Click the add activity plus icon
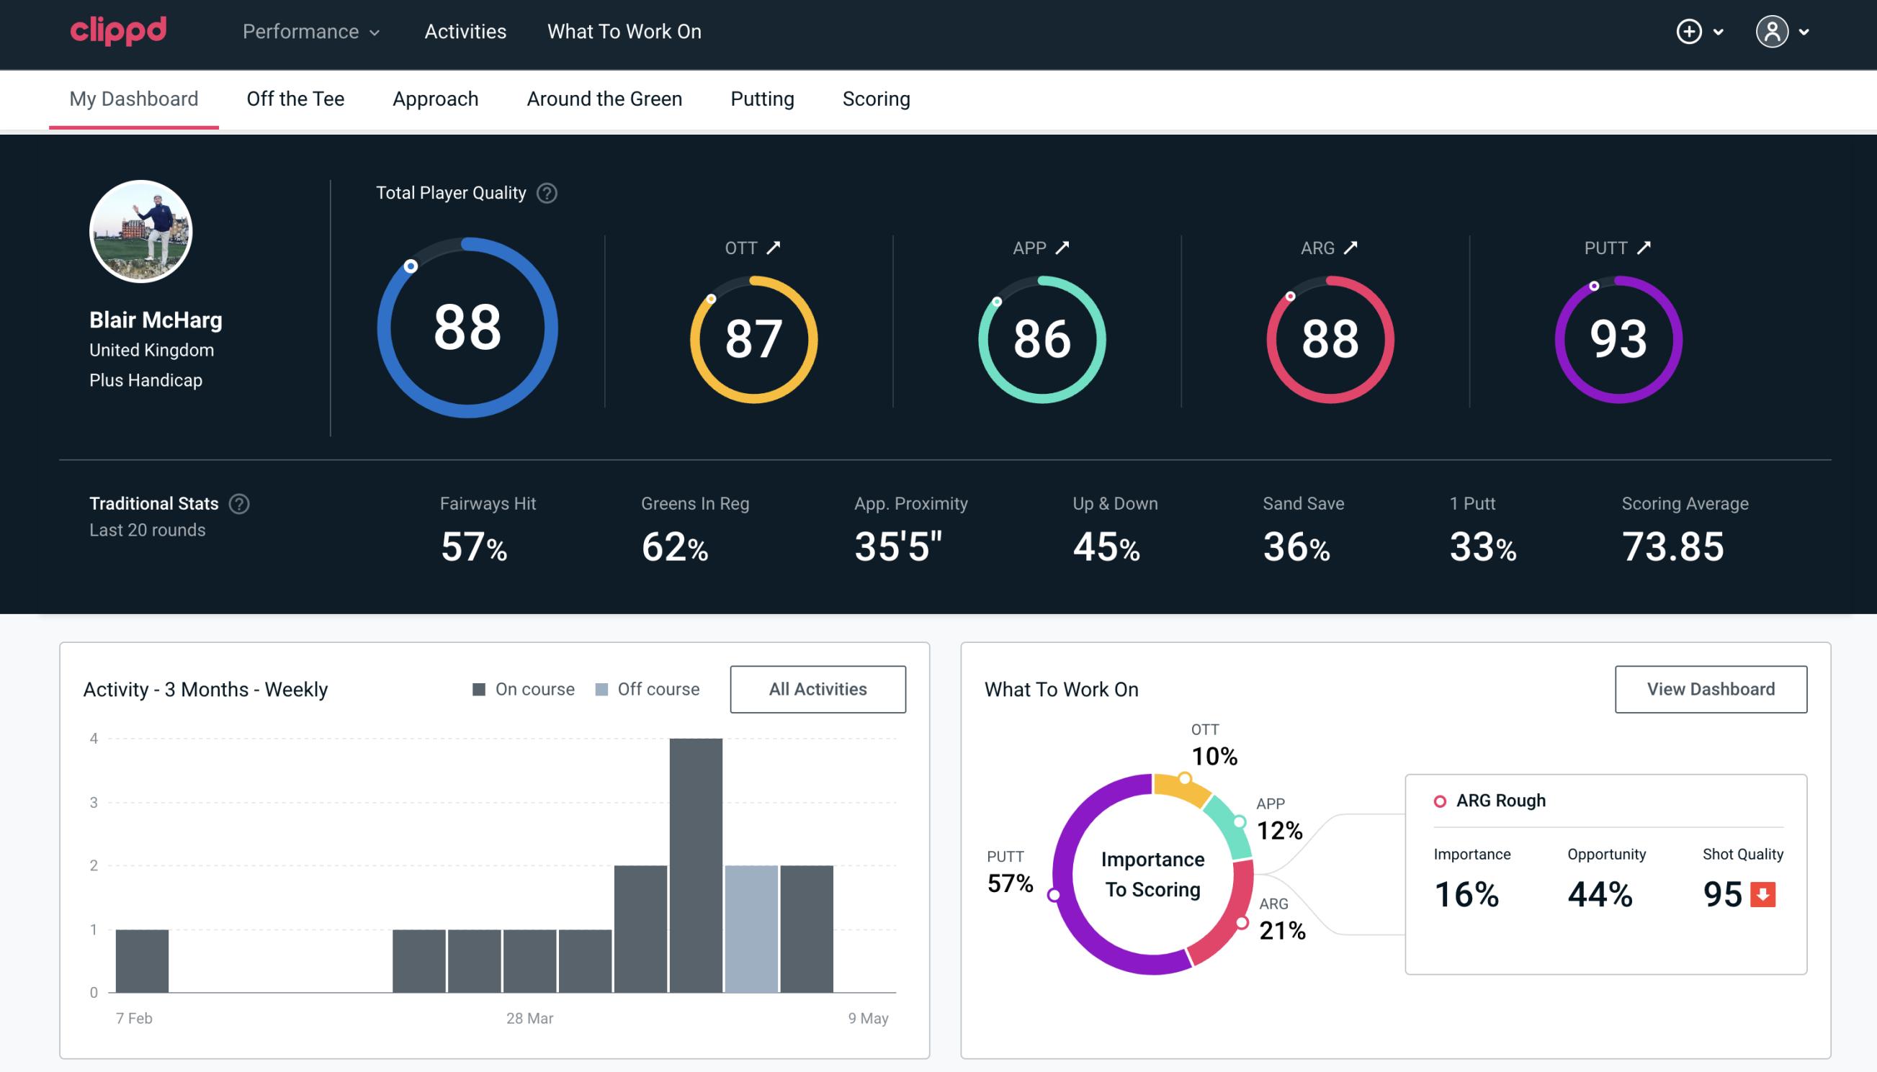Image resolution: width=1877 pixels, height=1072 pixels. pyautogui.click(x=1689, y=32)
